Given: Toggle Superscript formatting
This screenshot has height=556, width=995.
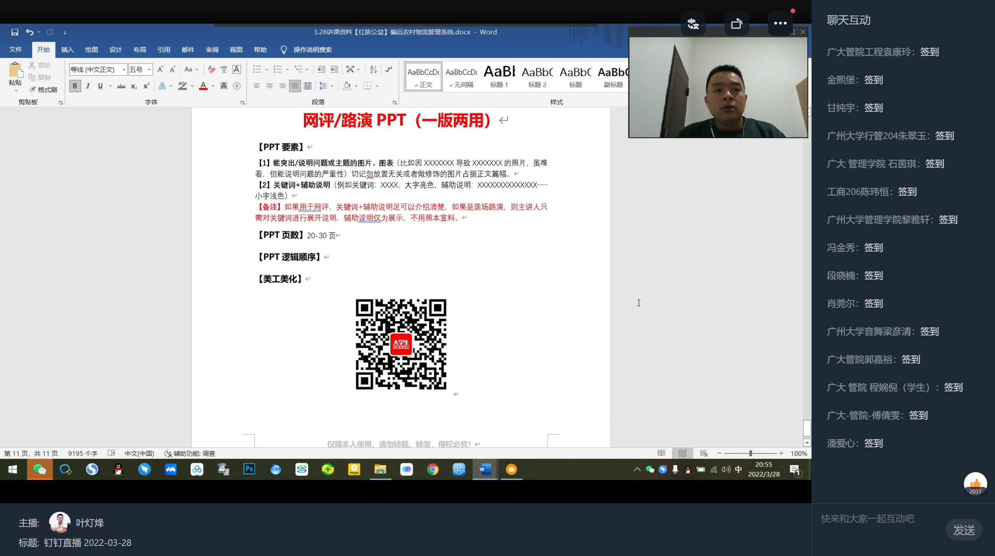Looking at the screenshot, I should click(147, 86).
